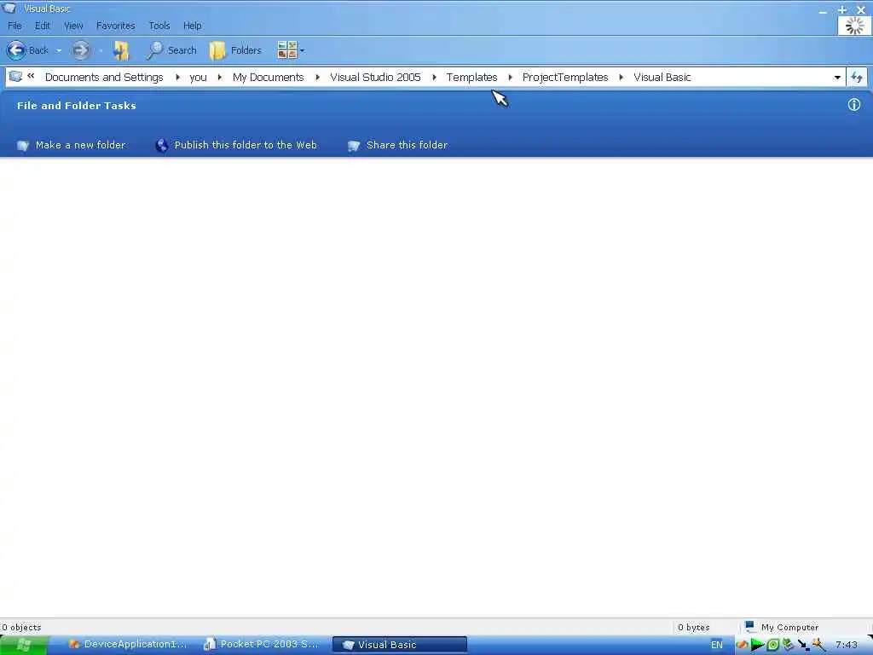Click the File and Folder Tasks header

(76, 105)
